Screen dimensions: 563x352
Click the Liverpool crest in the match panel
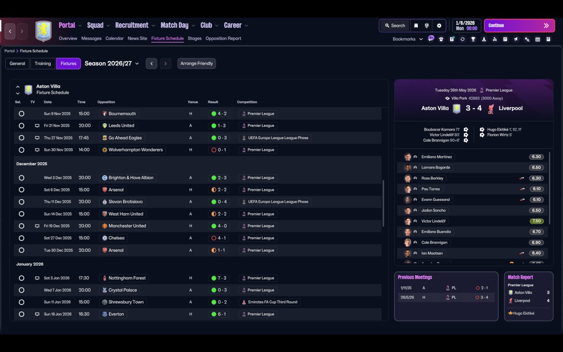pyautogui.click(x=491, y=109)
